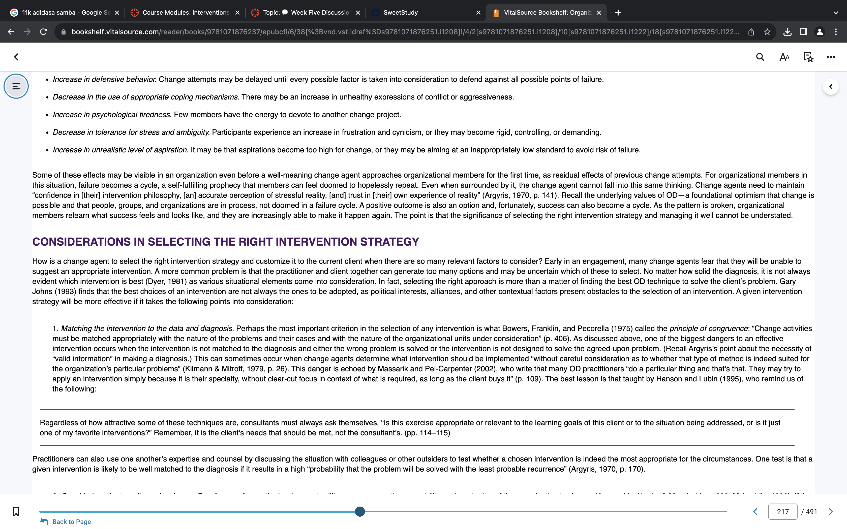Click 'Increase in psychological tiredness' text
The image size is (847, 529).
pos(112,115)
